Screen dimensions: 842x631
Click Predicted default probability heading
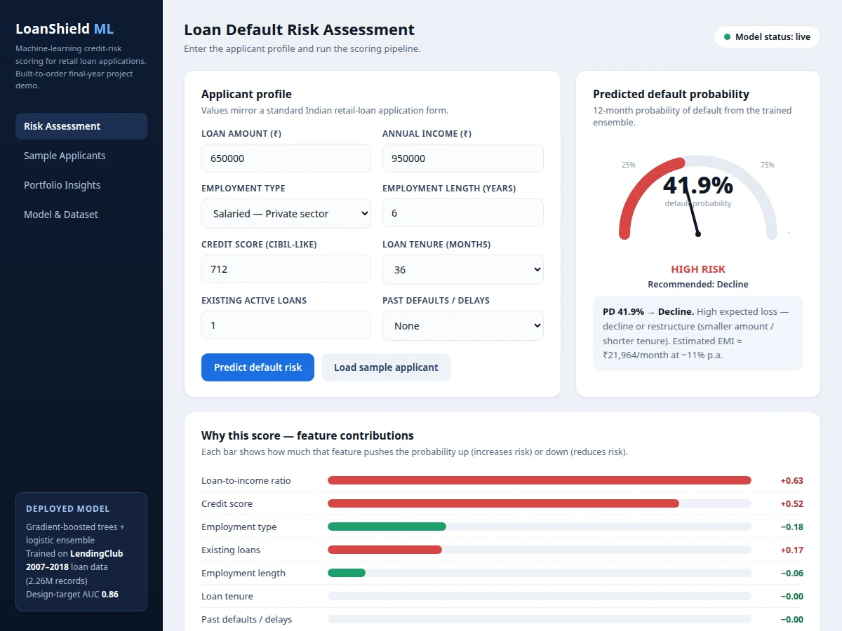pyautogui.click(x=671, y=94)
